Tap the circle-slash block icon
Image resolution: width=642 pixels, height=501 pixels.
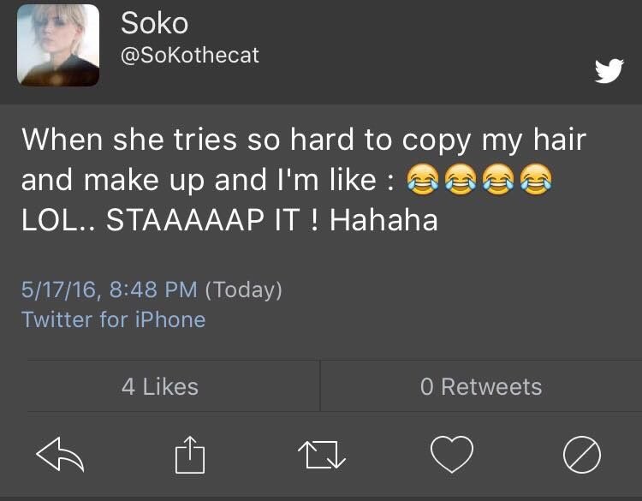(x=581, y=455)
